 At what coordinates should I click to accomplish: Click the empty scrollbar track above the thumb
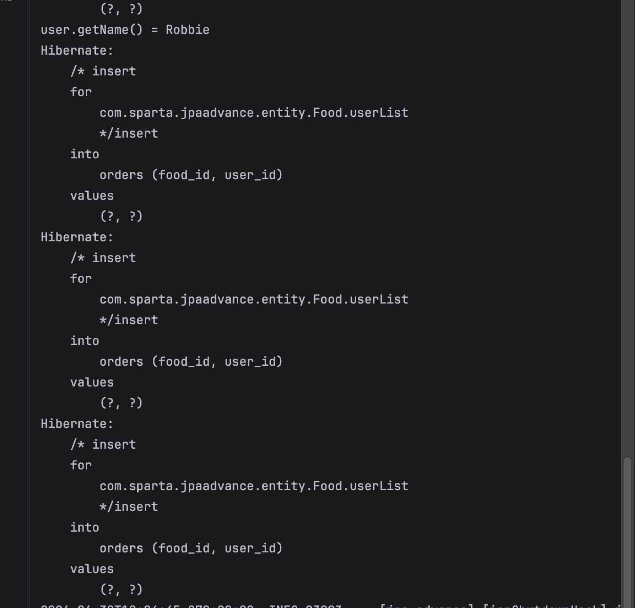click(x=627, y=226)
